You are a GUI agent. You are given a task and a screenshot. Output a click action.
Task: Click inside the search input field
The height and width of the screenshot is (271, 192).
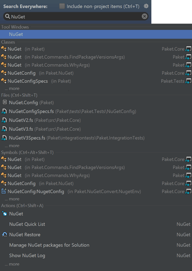(x=64, y=16)
